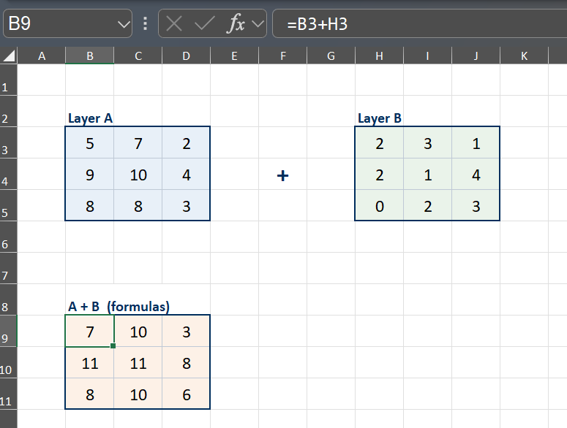Select row 3 header
The image size is (567, 428).
pyautogui.click(x=8, y=142)
